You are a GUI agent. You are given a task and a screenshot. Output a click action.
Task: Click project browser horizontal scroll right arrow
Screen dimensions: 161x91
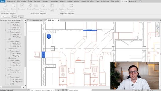click(23, 87)
